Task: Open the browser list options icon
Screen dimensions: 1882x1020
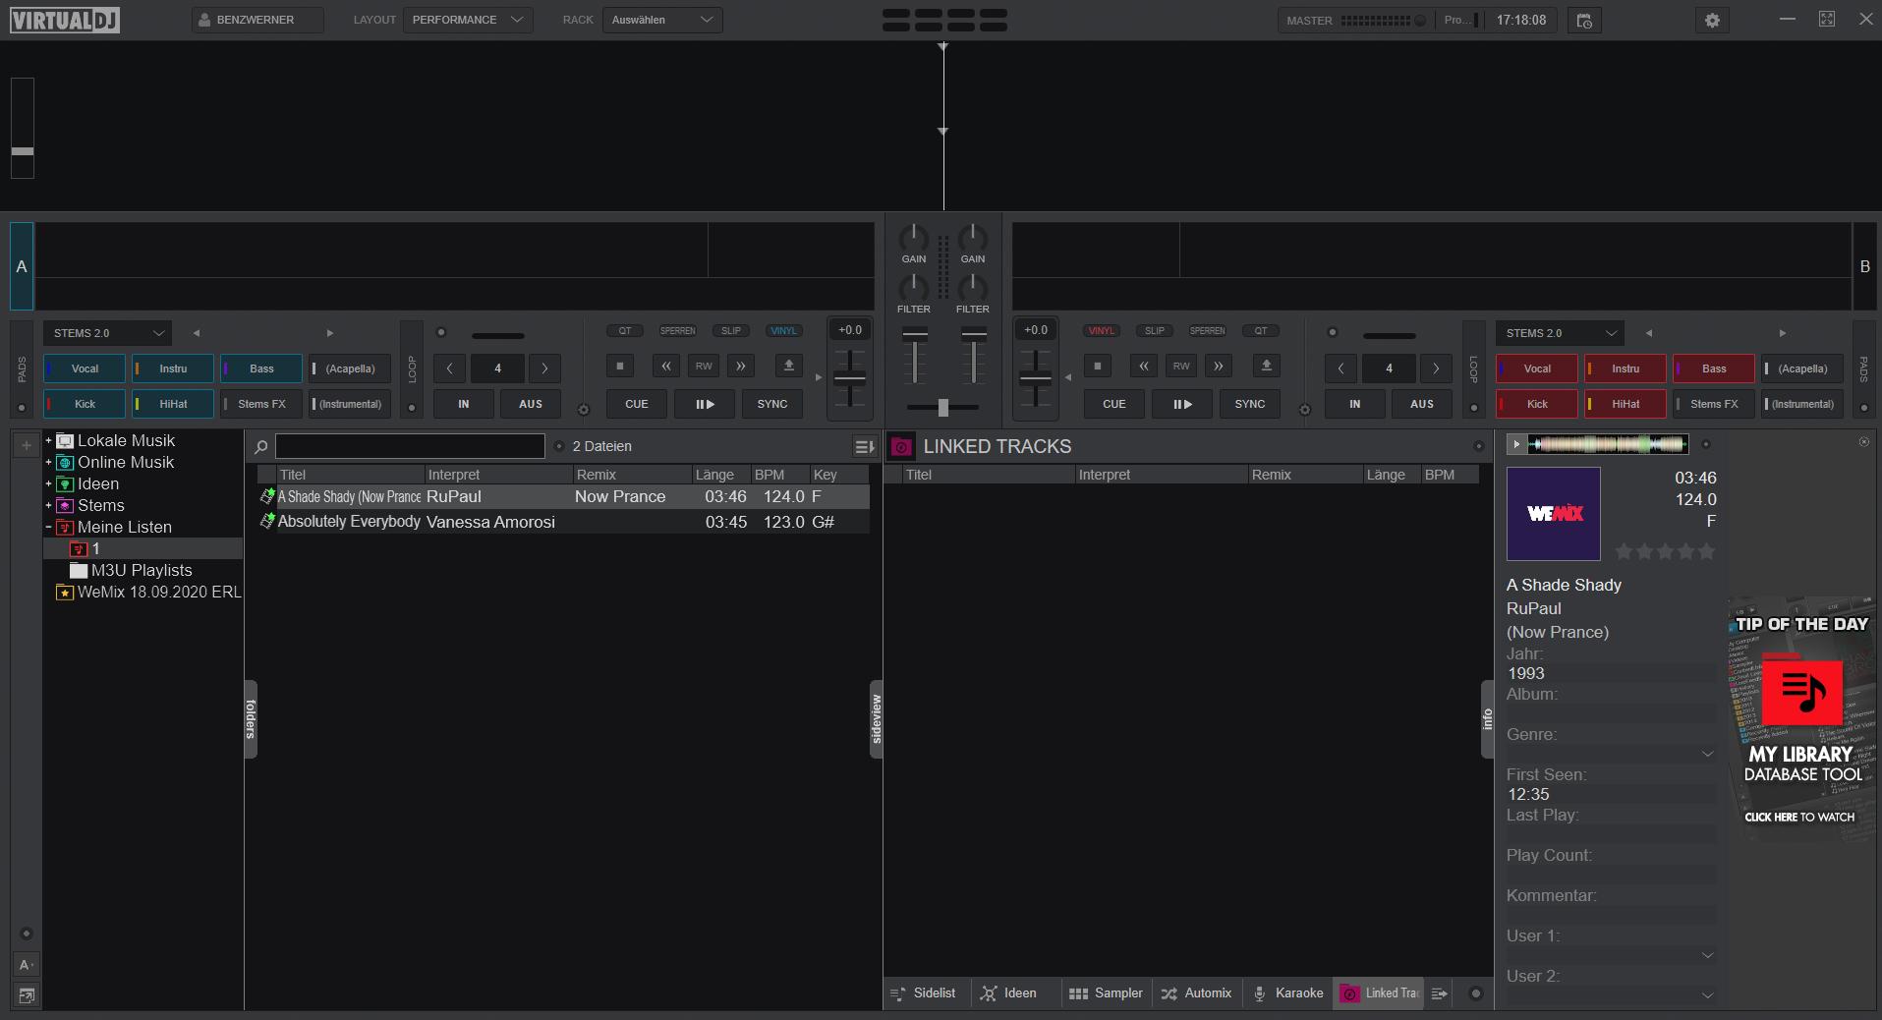Action: (864, 447)
